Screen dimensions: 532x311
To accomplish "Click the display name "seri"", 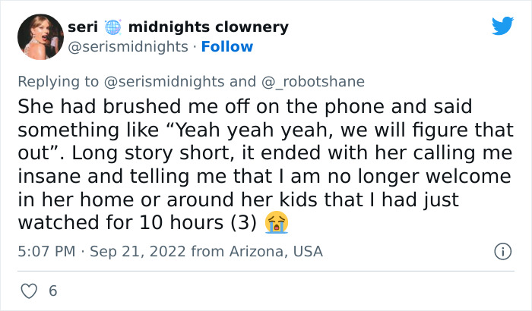I will pos(82,27).
